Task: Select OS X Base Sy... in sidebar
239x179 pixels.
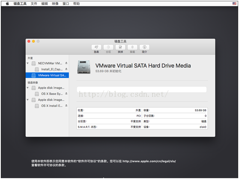Action: 47,94
